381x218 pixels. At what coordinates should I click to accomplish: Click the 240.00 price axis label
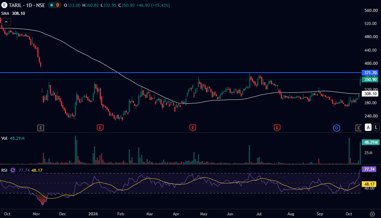tap(371, 116)
